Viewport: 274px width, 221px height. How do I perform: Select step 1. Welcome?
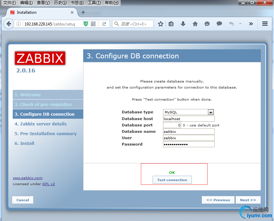tap(48, 95)
